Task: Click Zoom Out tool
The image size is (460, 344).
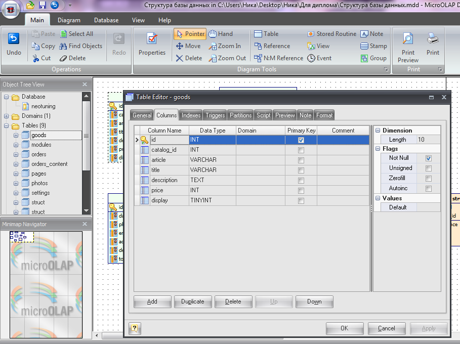Action: tap(227, 58)
